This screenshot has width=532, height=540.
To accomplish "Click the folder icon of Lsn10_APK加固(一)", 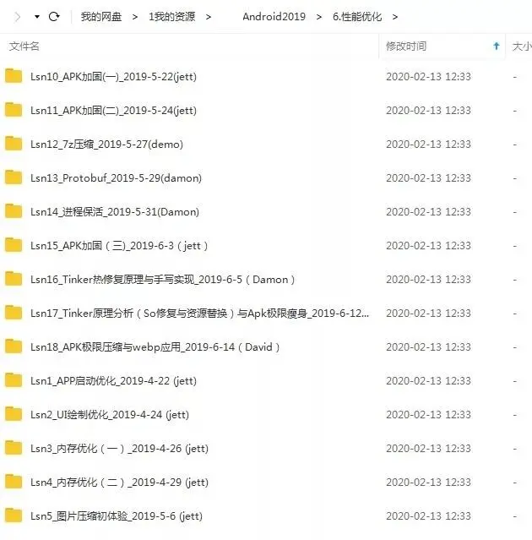I will [x=14, y=76].
